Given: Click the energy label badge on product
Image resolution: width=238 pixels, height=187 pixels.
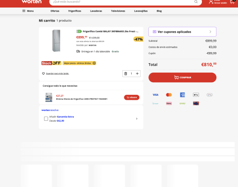Looking at the screenshot, I should pos(79,32).
